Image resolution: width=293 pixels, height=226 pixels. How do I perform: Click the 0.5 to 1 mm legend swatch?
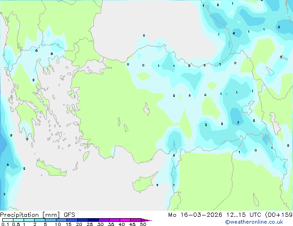pos(18,220)
